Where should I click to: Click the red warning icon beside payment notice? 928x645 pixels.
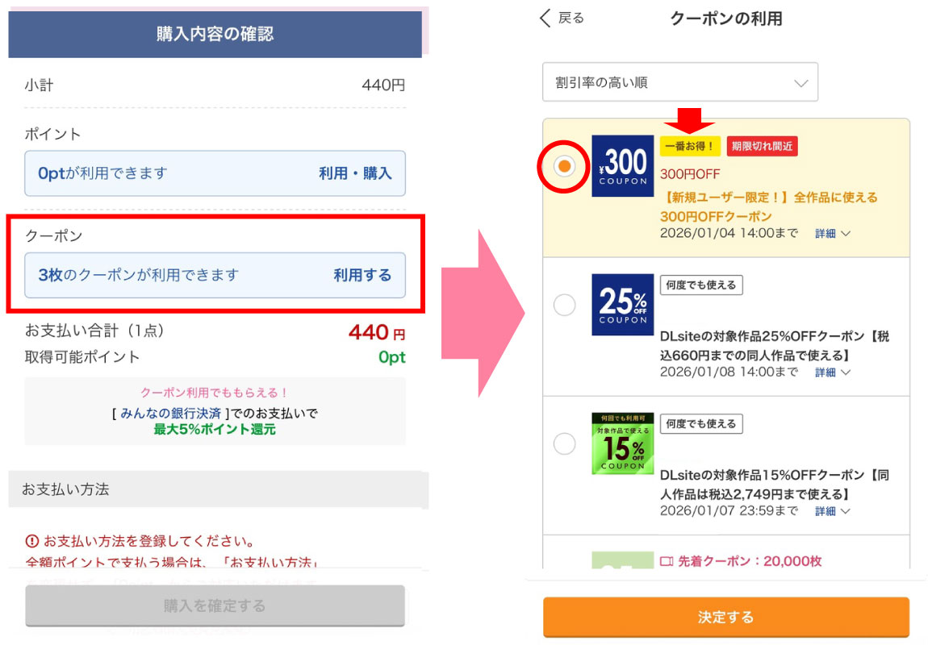31,541
